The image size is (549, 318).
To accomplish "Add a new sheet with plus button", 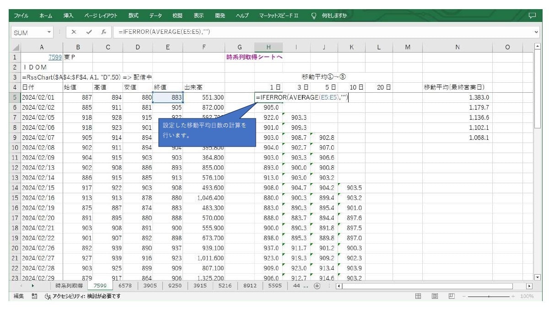I will pos(317,286).
